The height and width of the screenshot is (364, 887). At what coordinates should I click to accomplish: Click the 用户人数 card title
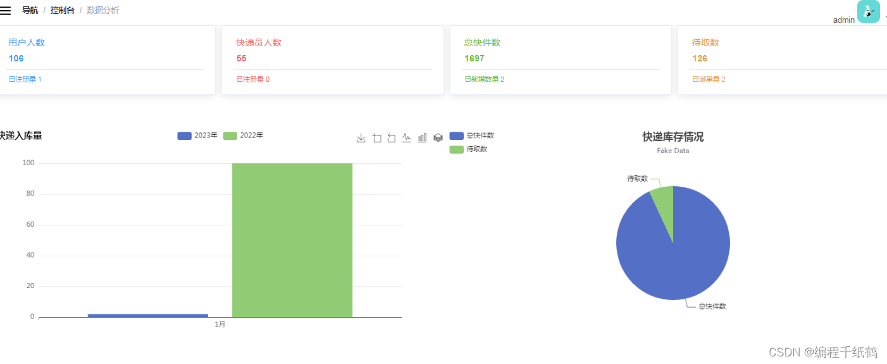click(27, 42)
